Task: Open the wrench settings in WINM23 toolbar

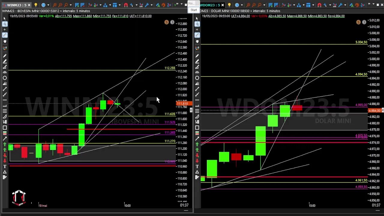Action: [x=147, y=5]
